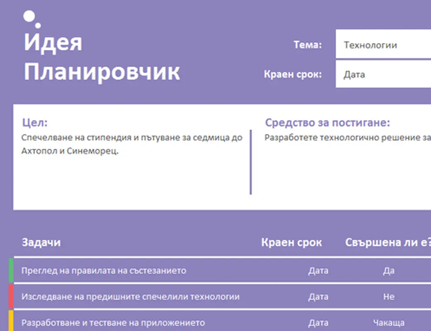This screenshot has width=431, height=331.
Task: Click the 'Дата' deadline input field
Action: tap(383, 74)
